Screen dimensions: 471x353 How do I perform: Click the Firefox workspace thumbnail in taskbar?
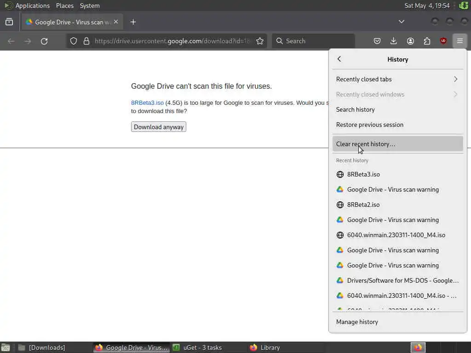tap(418, 347)
